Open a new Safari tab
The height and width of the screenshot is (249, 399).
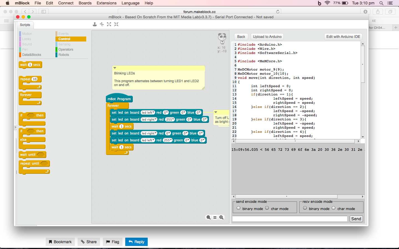(x=396, y=28)
